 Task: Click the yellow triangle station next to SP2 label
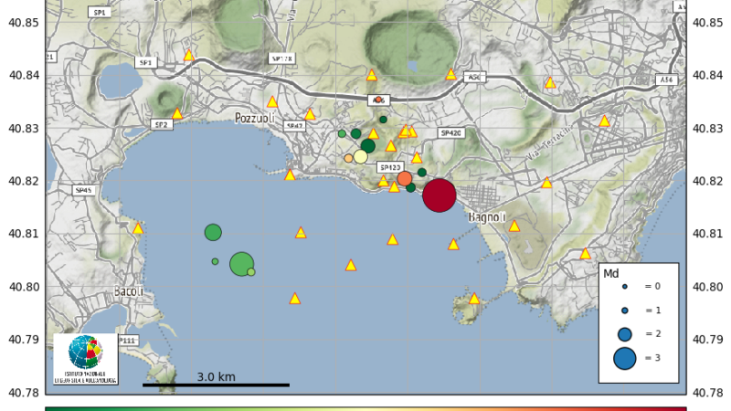(x=177, y=113)
